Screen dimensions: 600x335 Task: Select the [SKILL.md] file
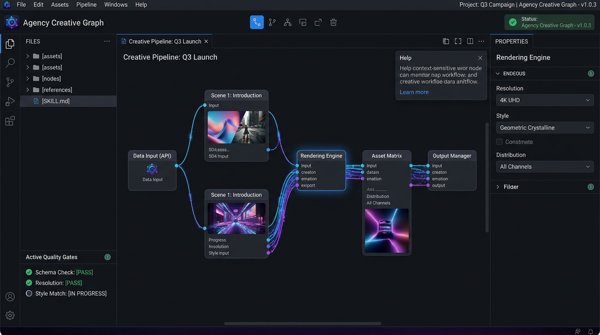(68, 101)
